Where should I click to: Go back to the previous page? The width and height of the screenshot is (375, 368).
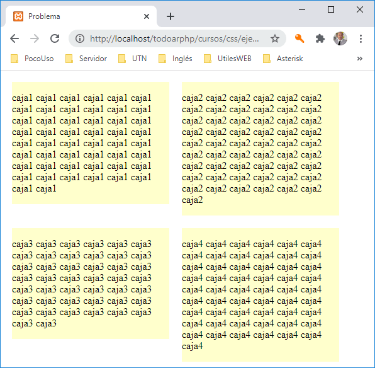point(14,38)
